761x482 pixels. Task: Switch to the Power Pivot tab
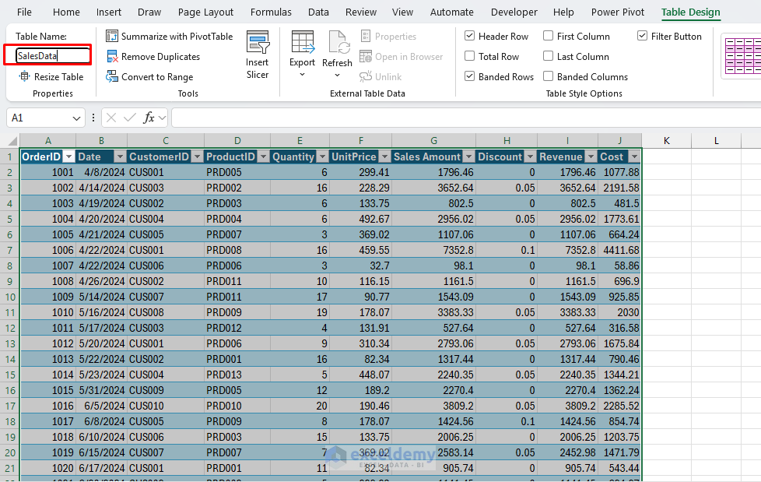[x=617, y=12]
